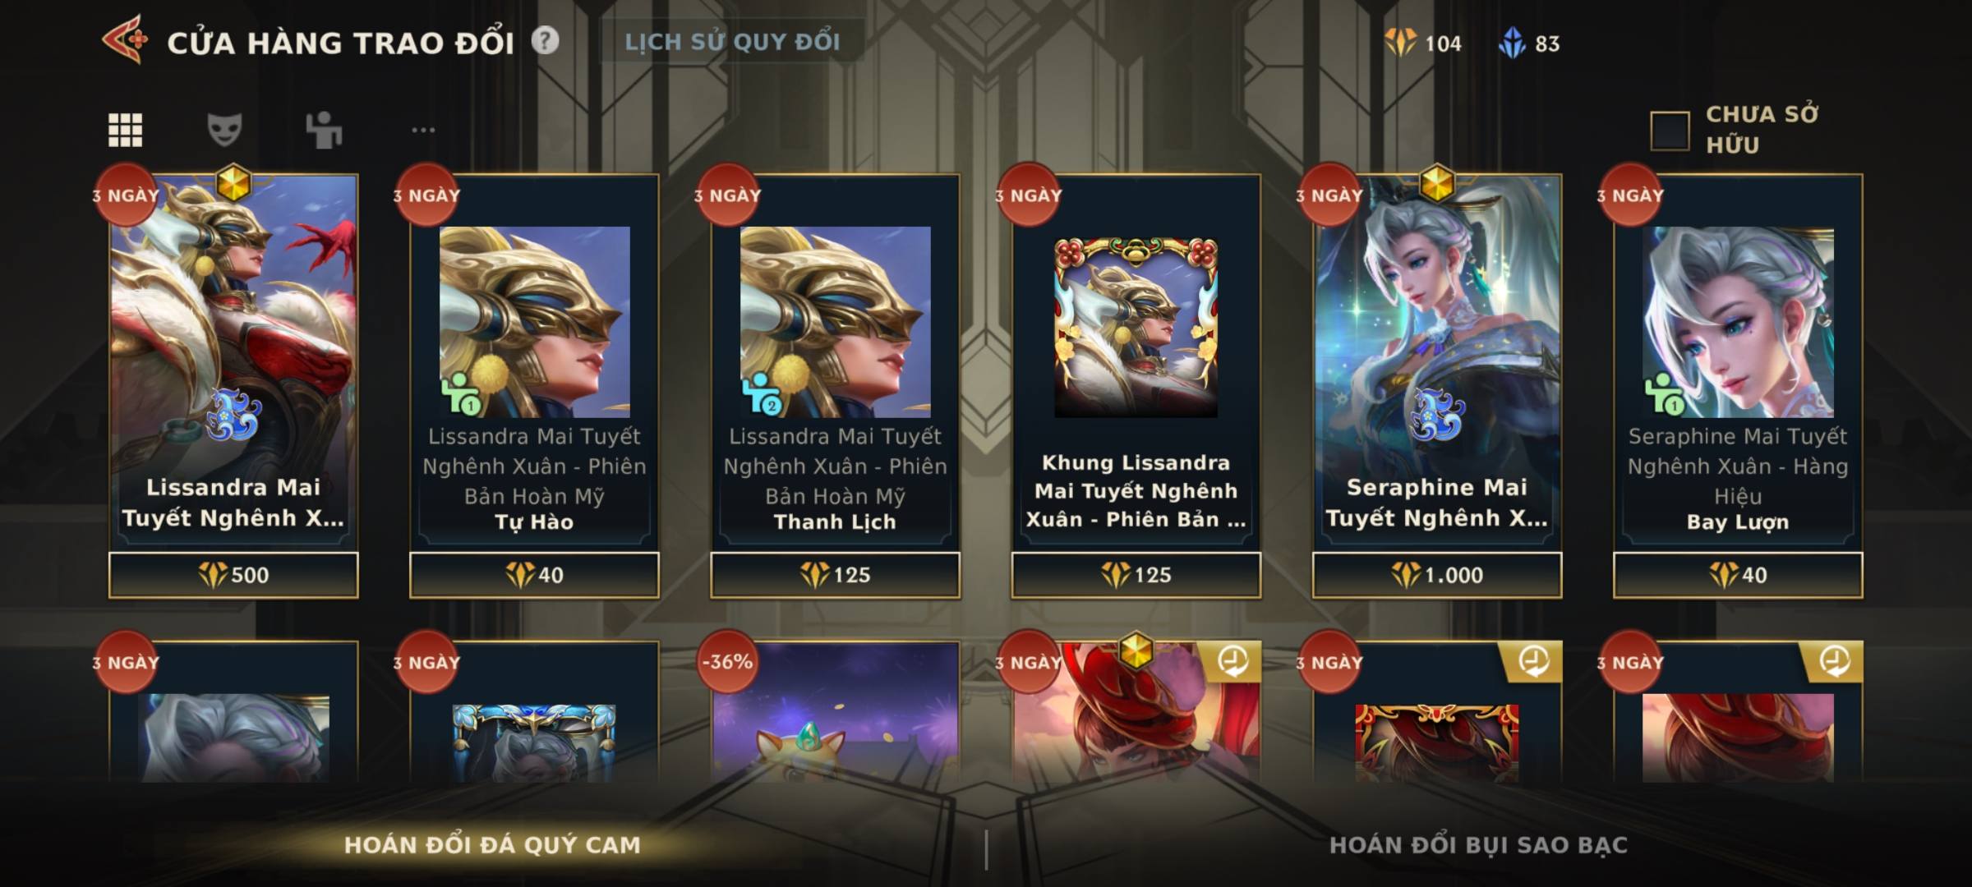Buy the Thanh Lịch emote for 125
The width and height of the screenshot is (1972, 887).
pos(835,575)
